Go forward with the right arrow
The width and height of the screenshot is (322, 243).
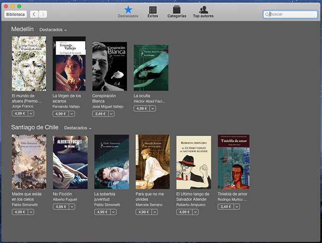[43, 14]
